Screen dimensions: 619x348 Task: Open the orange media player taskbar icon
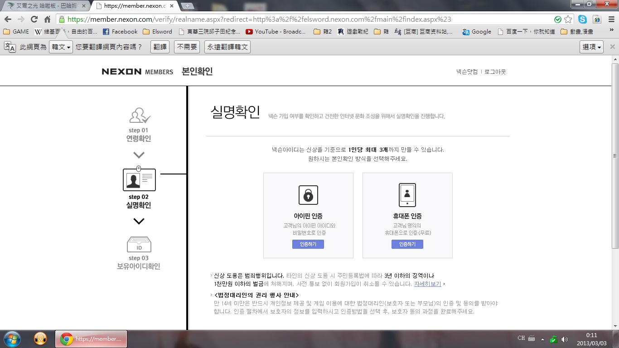[x=40, y=338]
